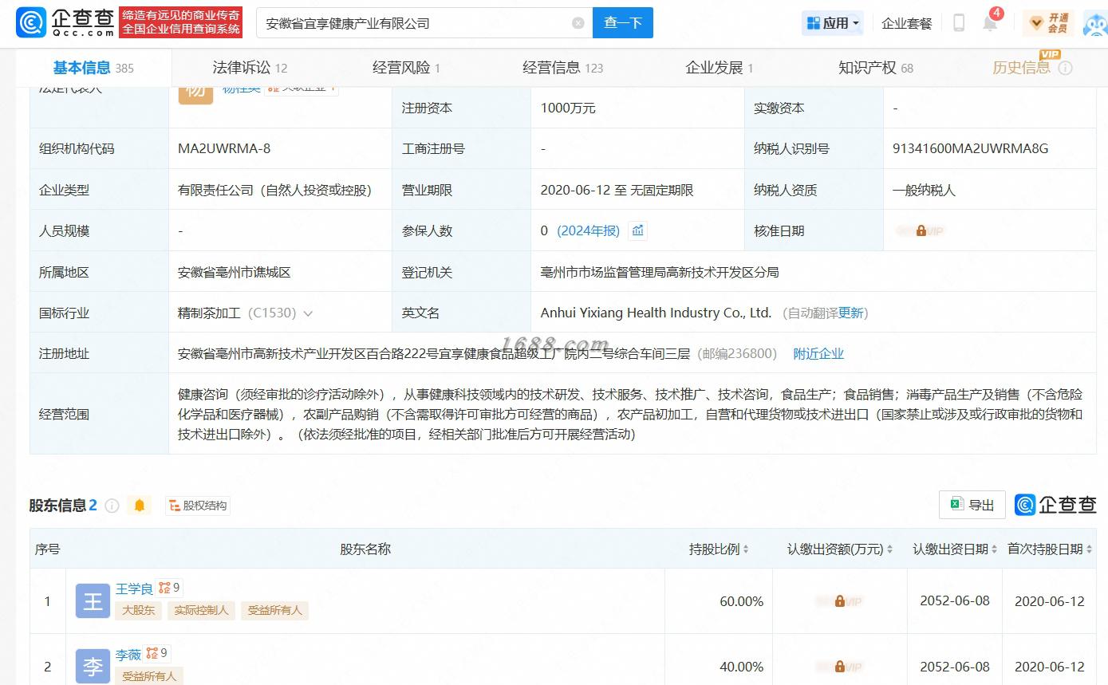Image resolution: width=1108 pixels, height=685 pixels.
Task: Click locked VIP capital for 王学良
Action: coord(839,601)
